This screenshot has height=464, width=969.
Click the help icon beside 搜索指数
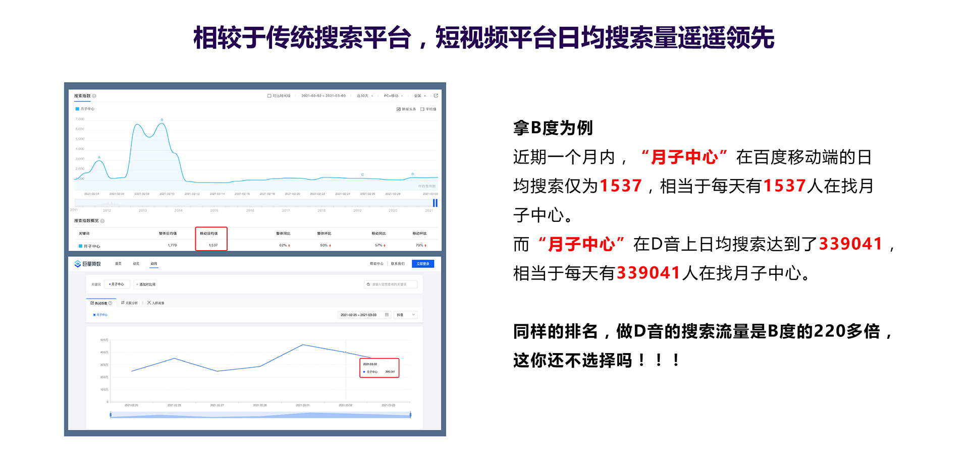coord(94,96)
